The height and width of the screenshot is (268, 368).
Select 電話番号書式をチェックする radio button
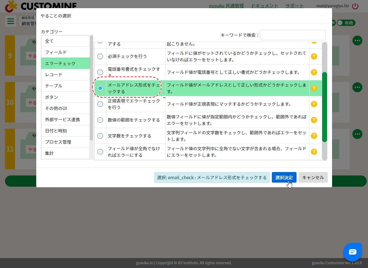tap(100, 72)
